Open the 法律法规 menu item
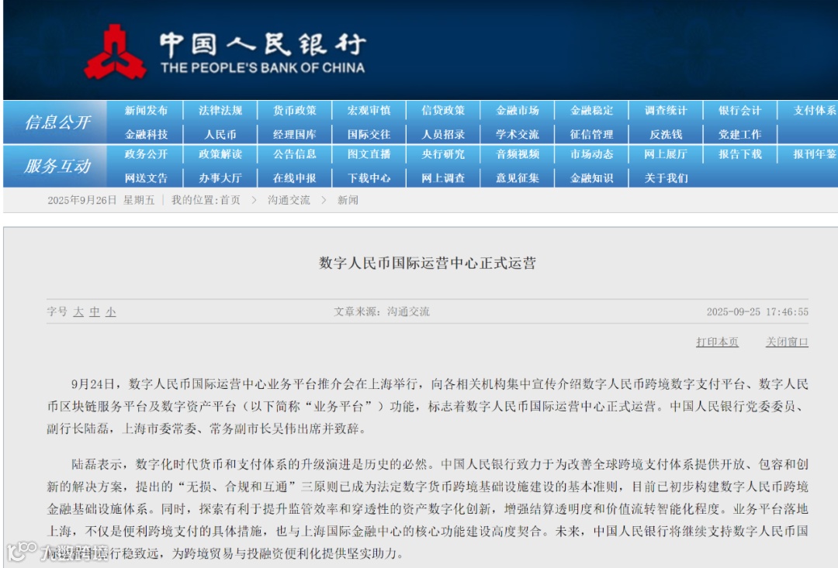The image size is (838, 568). point(220,111)
